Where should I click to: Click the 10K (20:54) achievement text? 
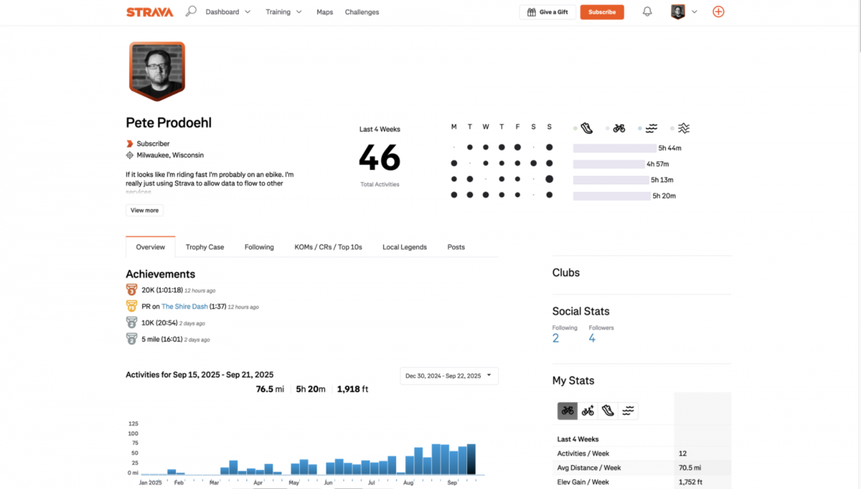coord(159,323)
